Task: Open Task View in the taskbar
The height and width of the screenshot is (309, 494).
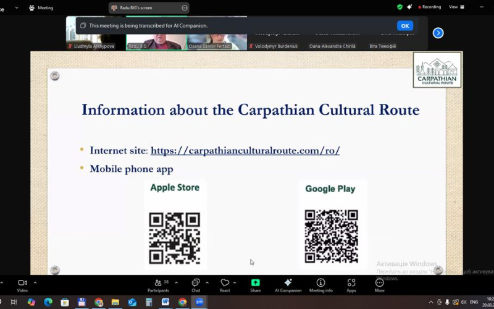Action: 14,302
